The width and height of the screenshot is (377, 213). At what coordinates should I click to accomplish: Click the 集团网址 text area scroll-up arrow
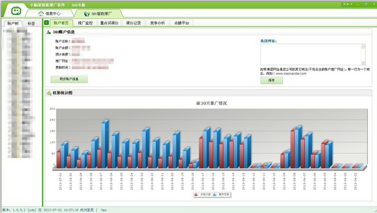point(363,47)
